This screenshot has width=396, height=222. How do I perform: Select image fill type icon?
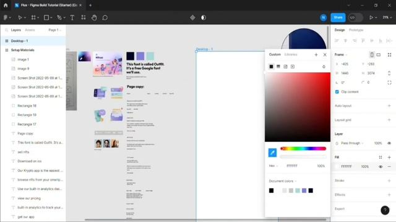pos(285,67)
